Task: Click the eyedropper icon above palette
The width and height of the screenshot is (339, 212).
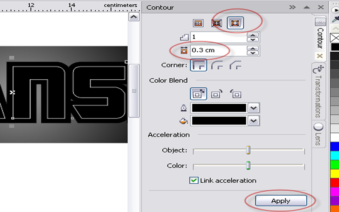Action: click(x=336, y=19)
